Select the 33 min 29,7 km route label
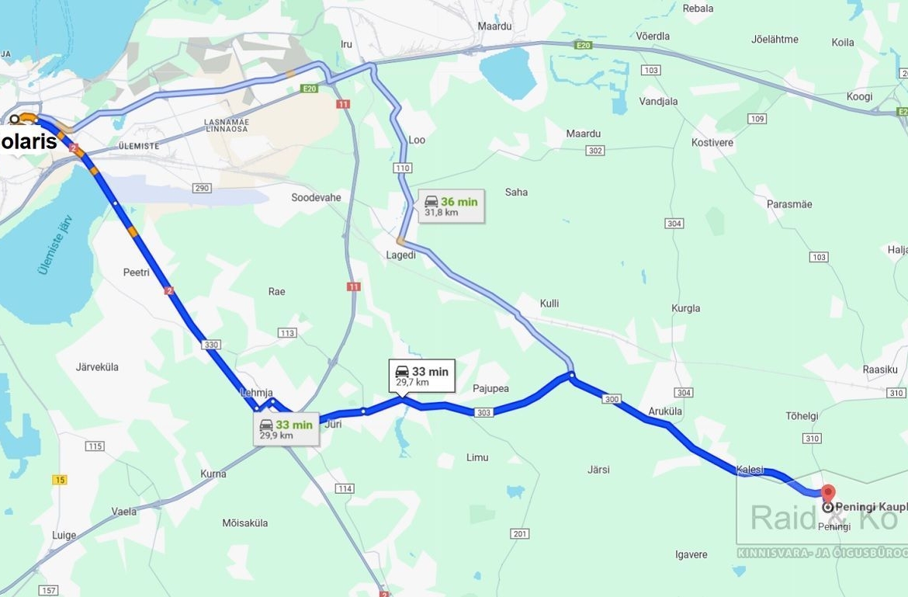Viewport: 908px width, 597px height. pos(422,376)
